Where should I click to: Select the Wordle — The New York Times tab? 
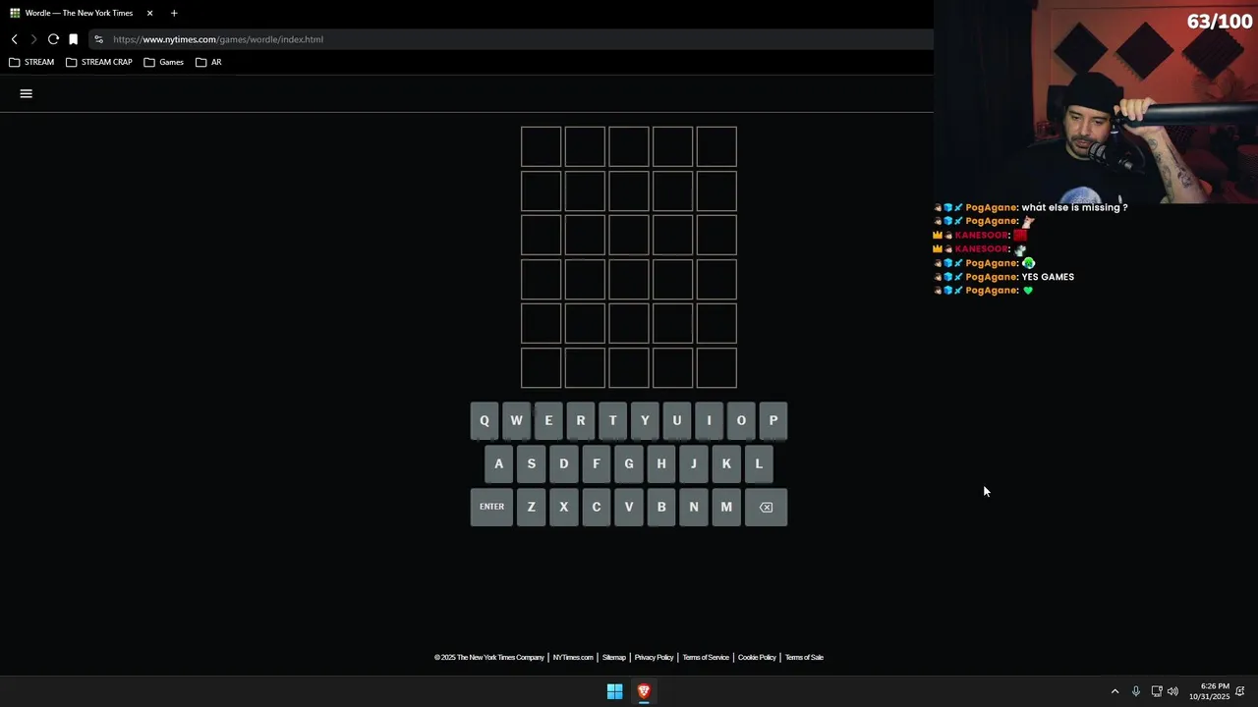point(81,13)
